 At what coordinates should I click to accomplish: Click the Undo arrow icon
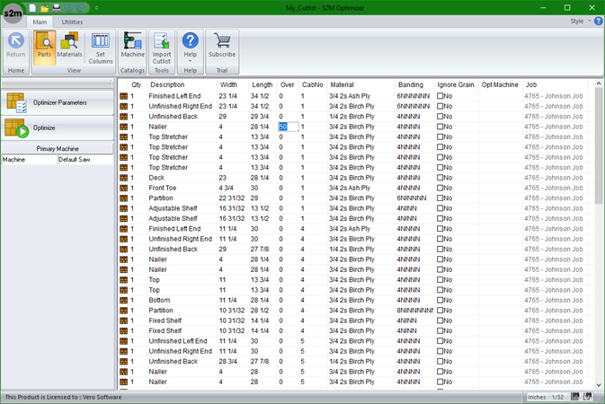coord(68,8)
